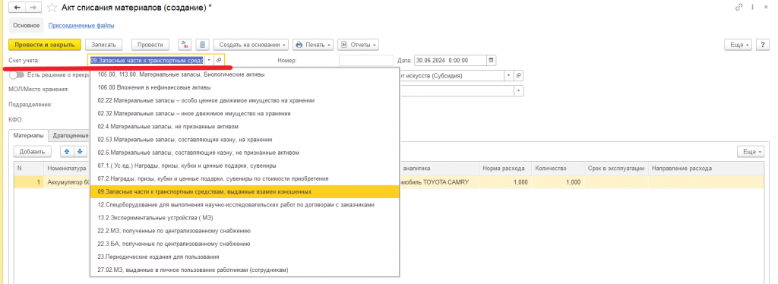Move material row up with blue arrow
This screenshot has height=284, width=778.
[x=67, y=151]
